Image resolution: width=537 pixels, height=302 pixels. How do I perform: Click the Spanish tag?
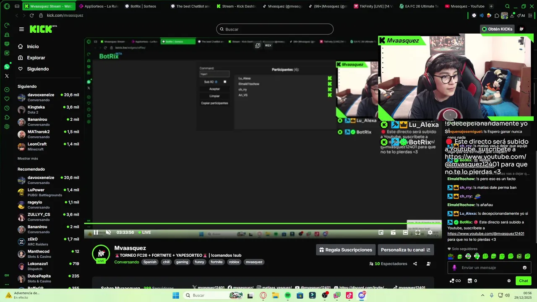[150, 262]
